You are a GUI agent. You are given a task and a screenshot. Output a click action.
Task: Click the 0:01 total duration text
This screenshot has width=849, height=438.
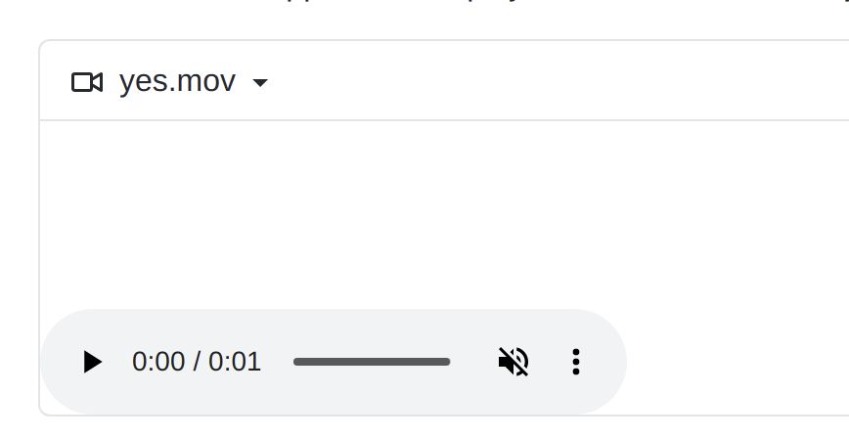[235, 362]
